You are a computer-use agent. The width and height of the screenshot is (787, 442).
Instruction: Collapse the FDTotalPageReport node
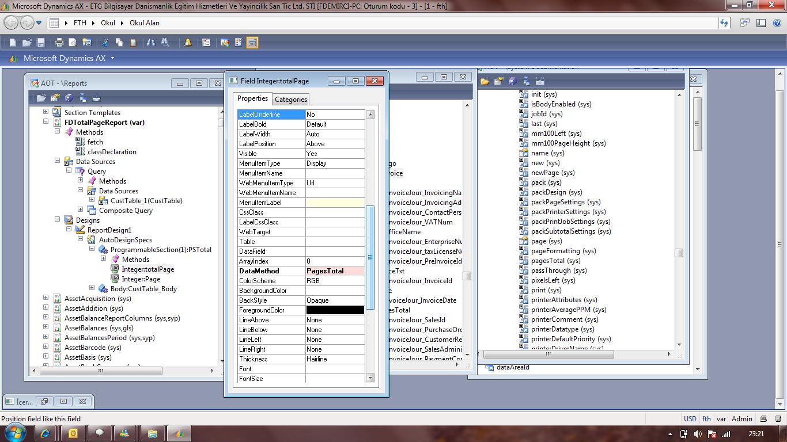tap(46, 122)
